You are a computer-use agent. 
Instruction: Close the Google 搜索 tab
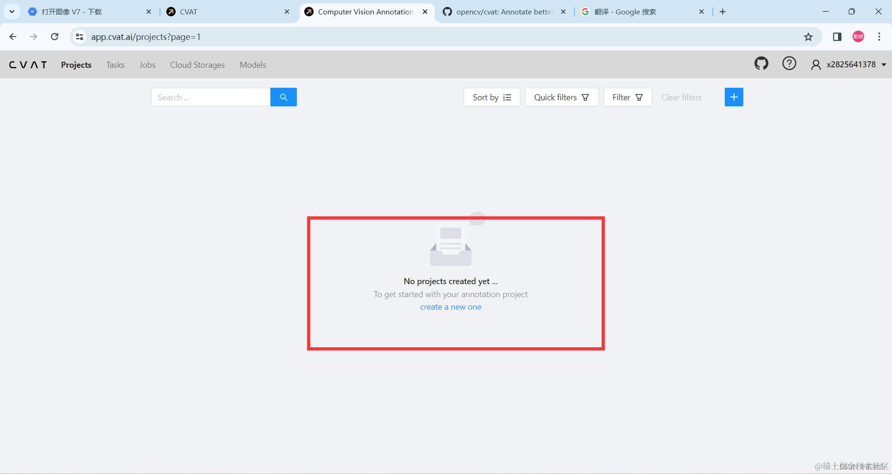(702, 12)
